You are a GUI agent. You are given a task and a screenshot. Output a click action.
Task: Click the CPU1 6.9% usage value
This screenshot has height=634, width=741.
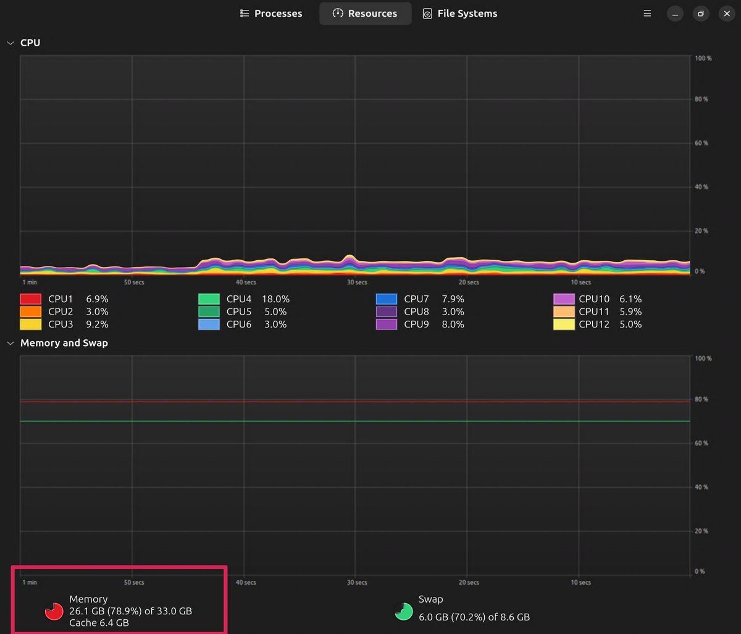coord(97,299)
